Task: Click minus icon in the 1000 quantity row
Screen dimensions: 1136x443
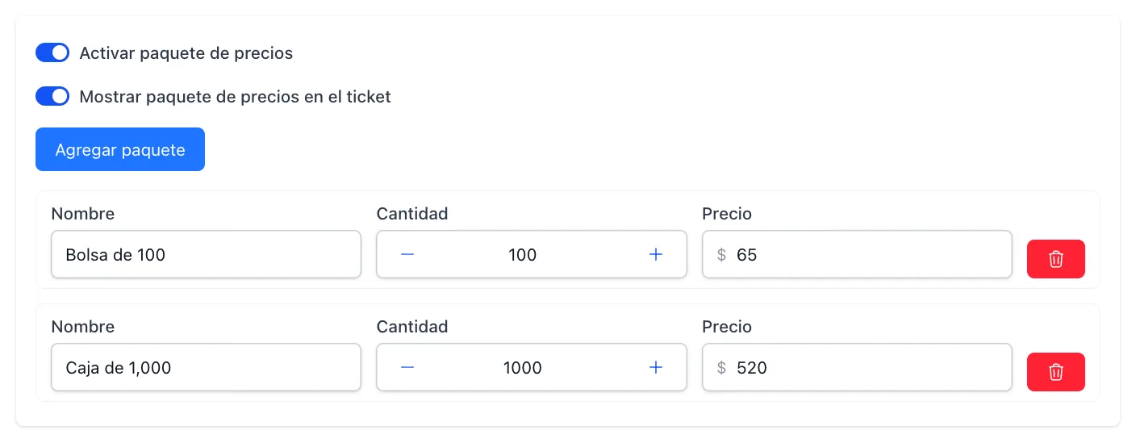Action: (407, 368)
